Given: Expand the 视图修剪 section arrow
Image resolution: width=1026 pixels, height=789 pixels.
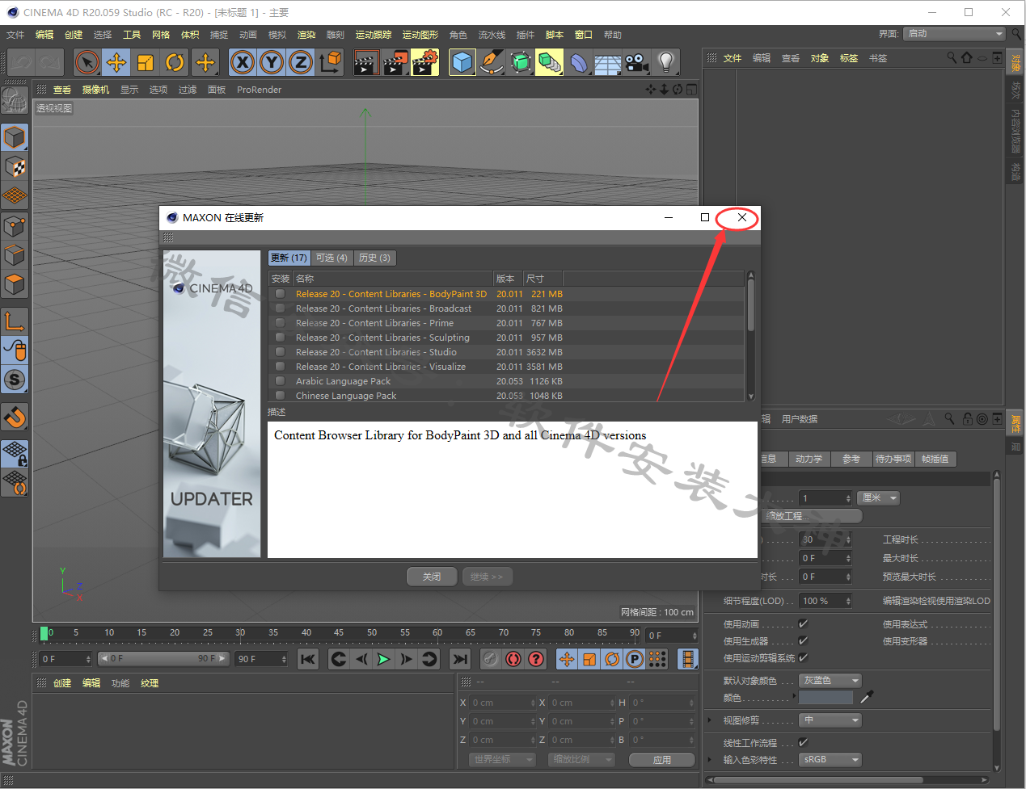Looking at the screenshot, I should click(710, 720).
